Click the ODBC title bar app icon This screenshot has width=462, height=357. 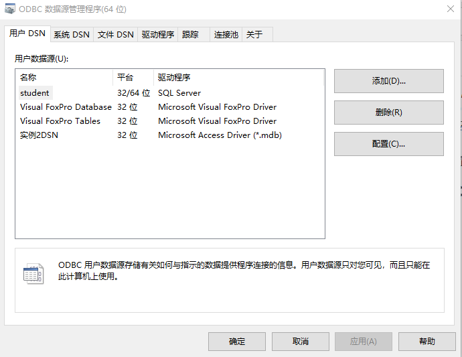[11, 9]
